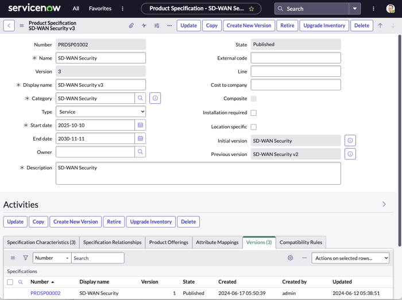The image size is (402, 300).
Task: Look up Category using the magnifier icon
Action: [140, 98]
